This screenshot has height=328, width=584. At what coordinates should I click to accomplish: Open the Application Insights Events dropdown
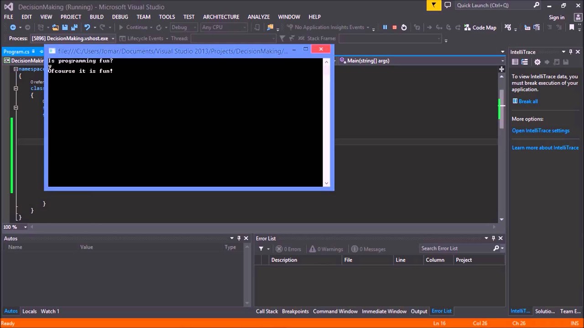click(x=368, y=27)
